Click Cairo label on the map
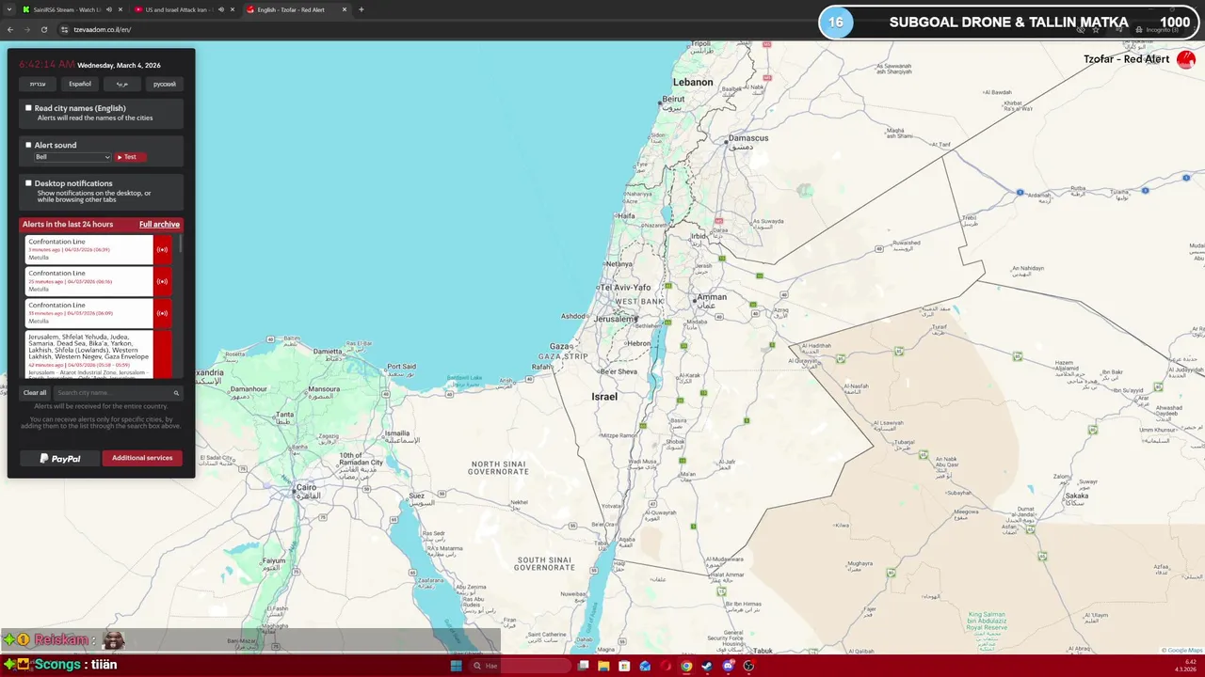1205x677 pixels. tap(306, 488)
